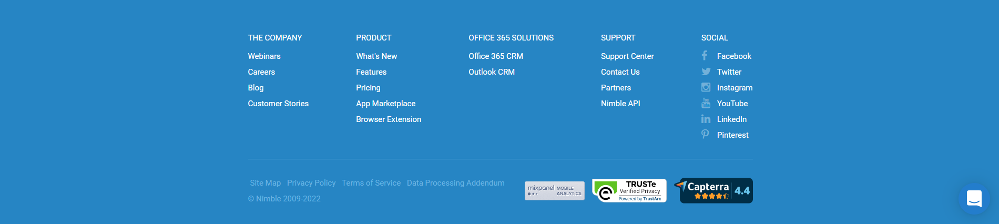Click the TRUSTe Verified Privacy badge

629,191
